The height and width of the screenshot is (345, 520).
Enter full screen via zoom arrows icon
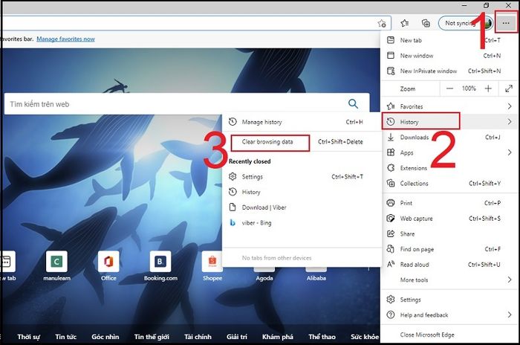coord(509,88)
